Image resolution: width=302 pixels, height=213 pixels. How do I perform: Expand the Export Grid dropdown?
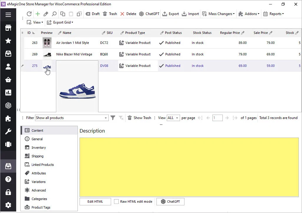[x=60, y=22]
